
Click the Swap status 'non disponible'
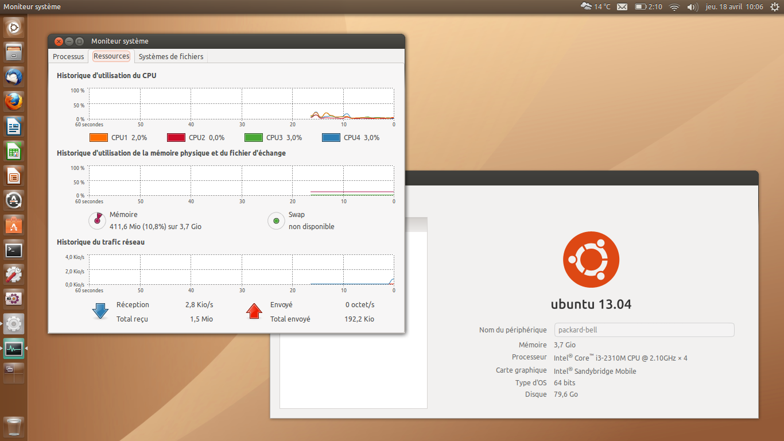pyautogui.click(x=312, y=227)
